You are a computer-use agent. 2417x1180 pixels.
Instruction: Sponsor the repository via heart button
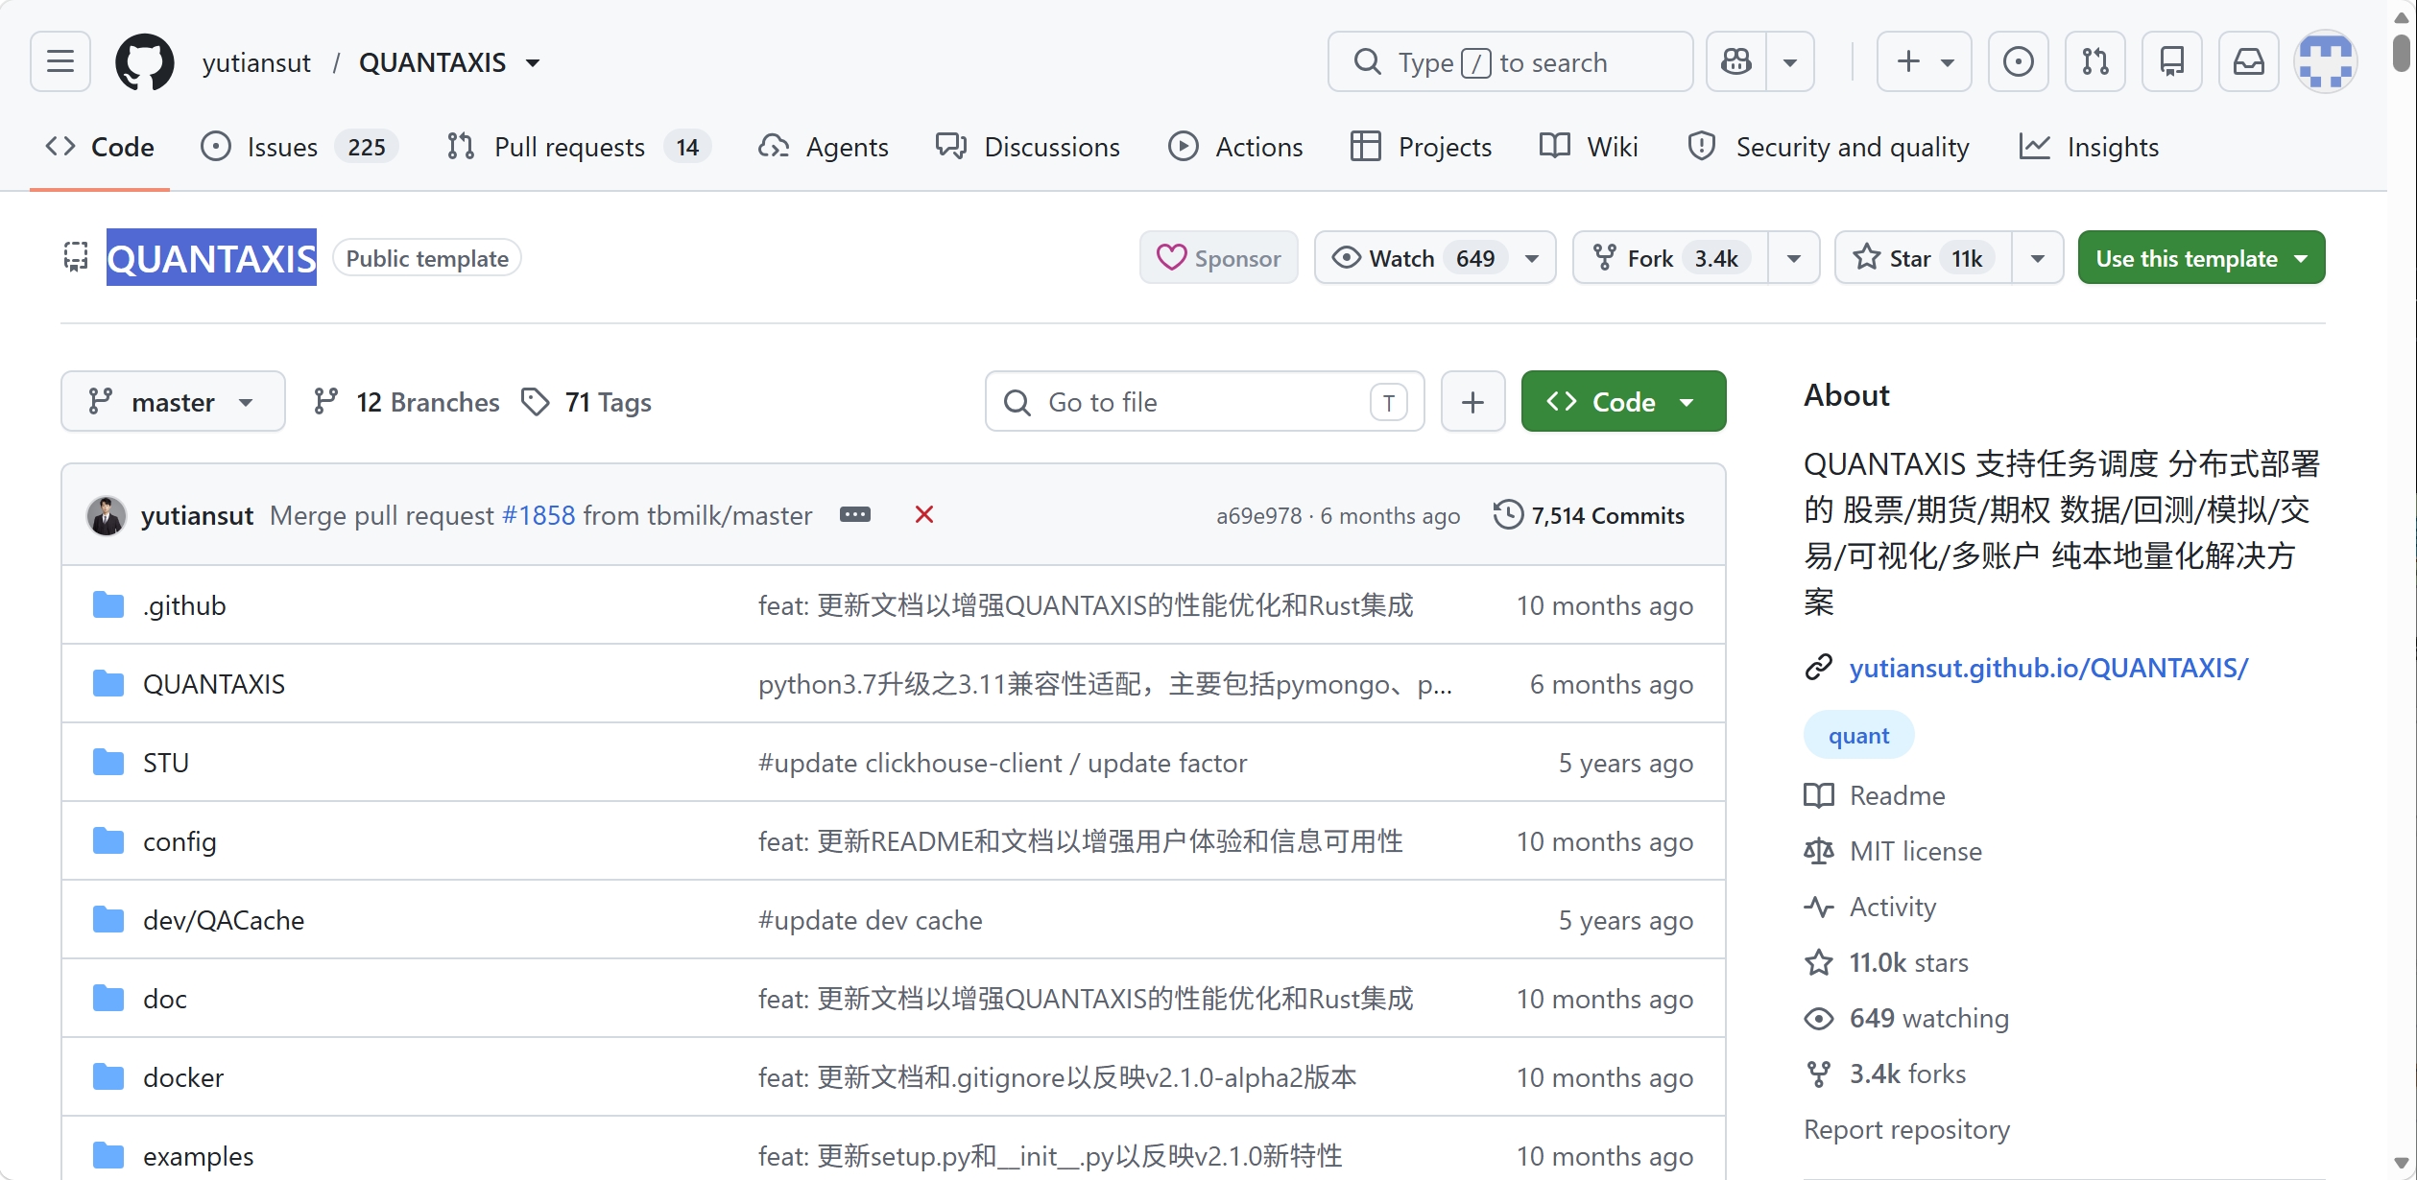tap(1219, 258)
